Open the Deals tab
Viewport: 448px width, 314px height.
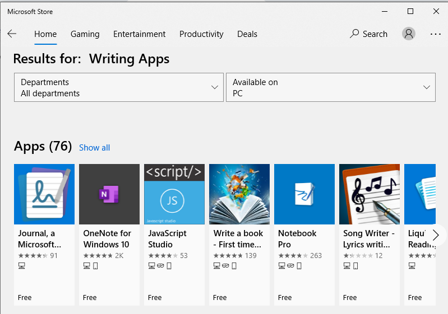coord(247,34)
